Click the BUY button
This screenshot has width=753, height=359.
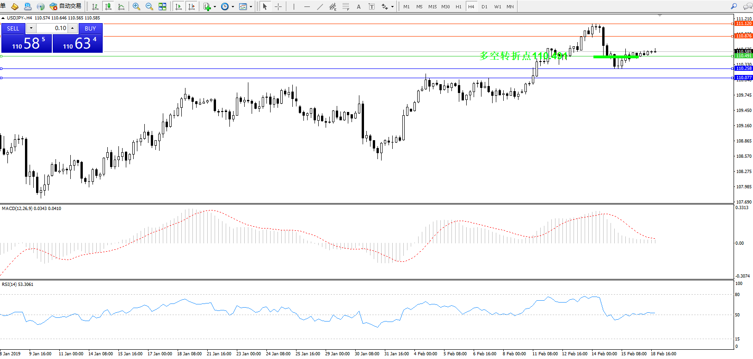click(90, 28)
